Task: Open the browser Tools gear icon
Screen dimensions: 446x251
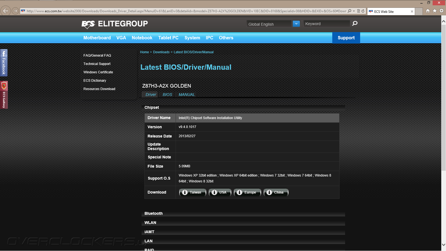Action: [442, 11]
